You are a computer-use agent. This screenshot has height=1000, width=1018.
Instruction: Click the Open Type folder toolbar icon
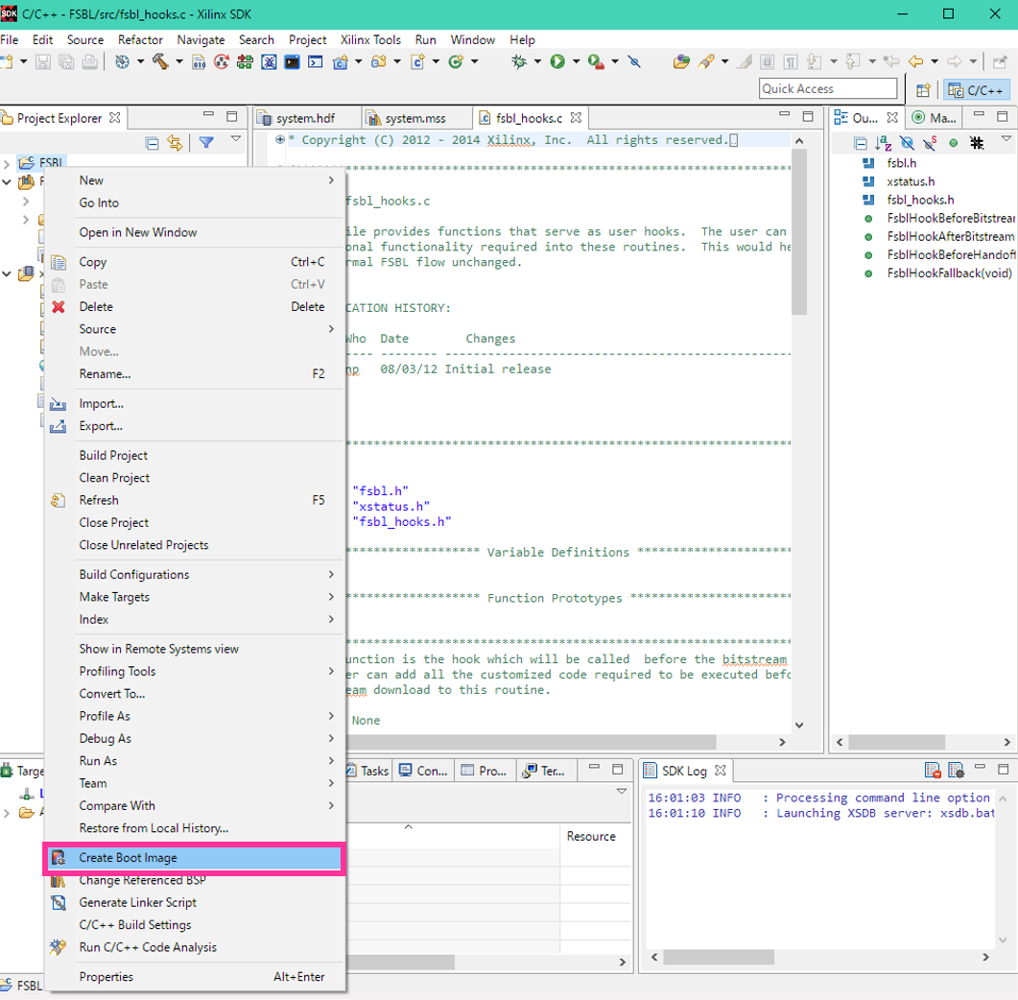point(681,61)
